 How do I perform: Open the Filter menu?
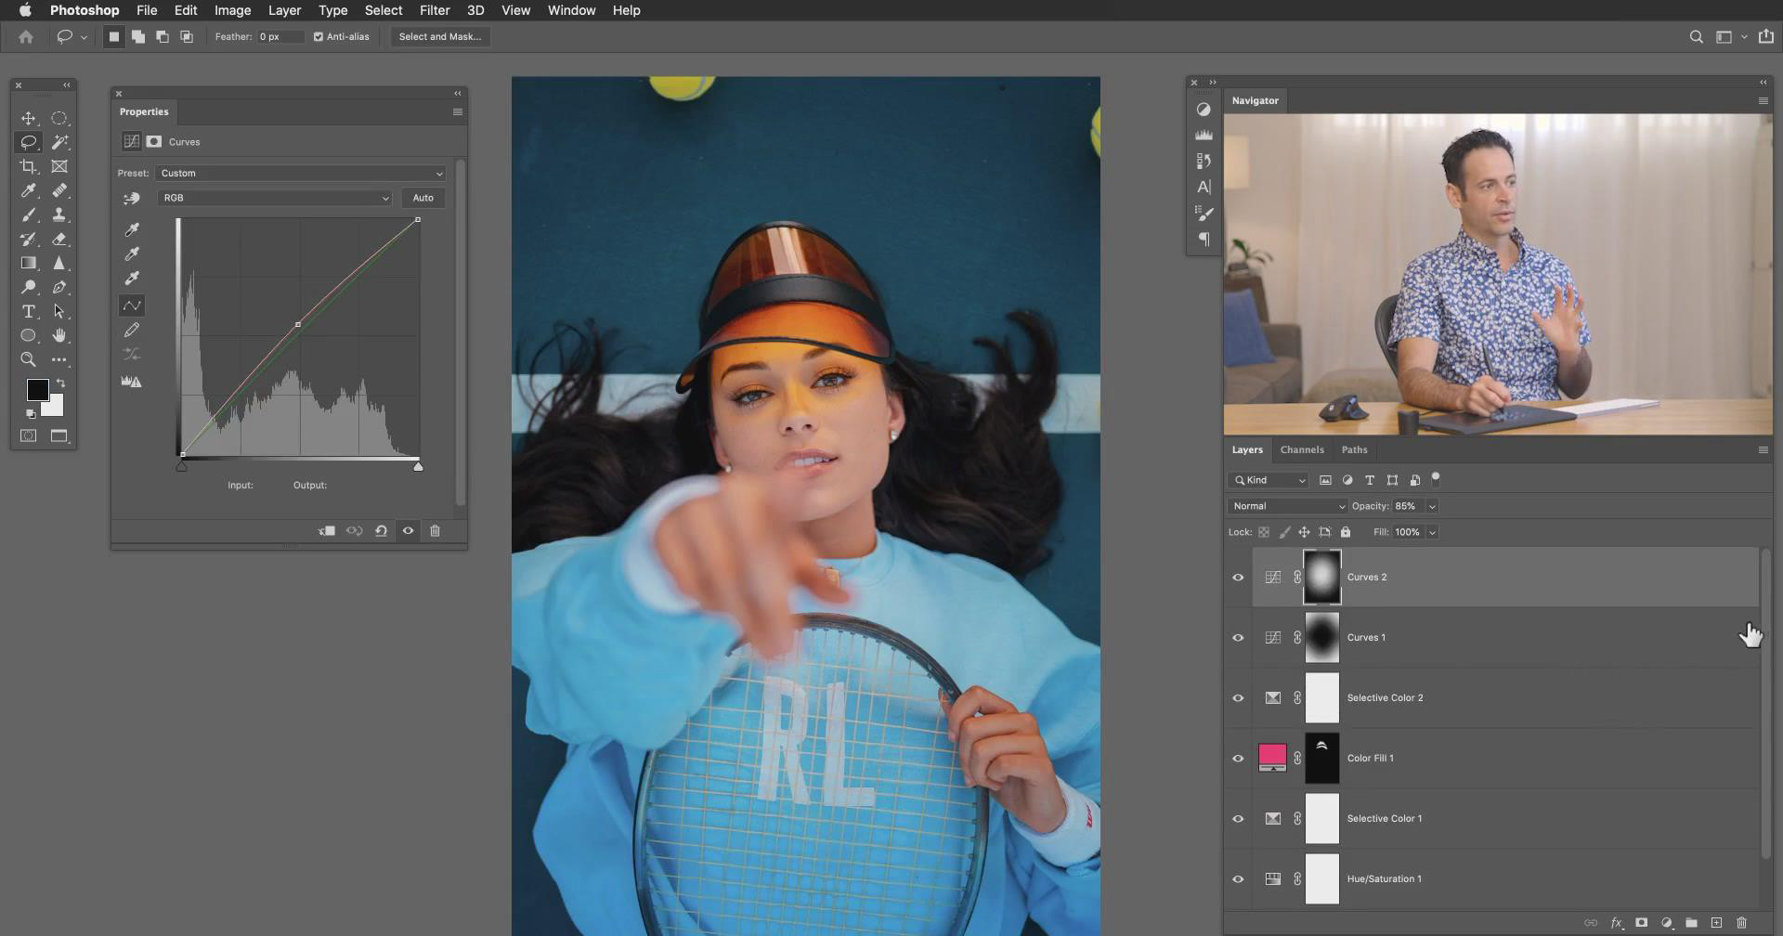coord(434,10)
